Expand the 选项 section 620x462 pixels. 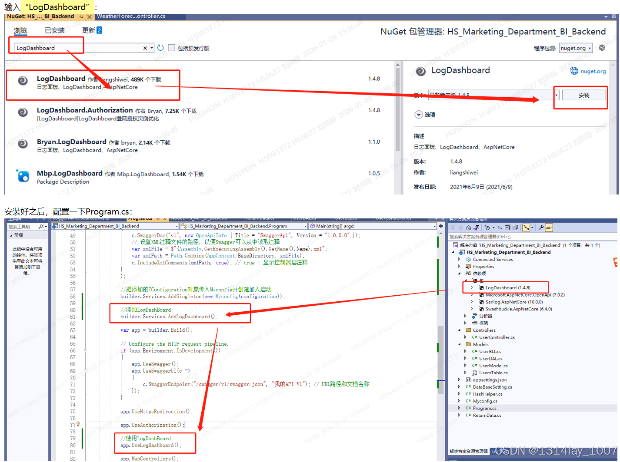point(418,115)
